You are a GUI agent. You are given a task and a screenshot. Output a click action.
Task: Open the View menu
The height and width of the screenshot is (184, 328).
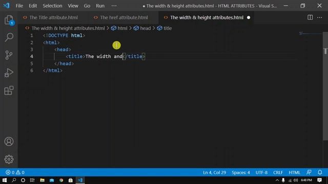click(x=73, y=6)
